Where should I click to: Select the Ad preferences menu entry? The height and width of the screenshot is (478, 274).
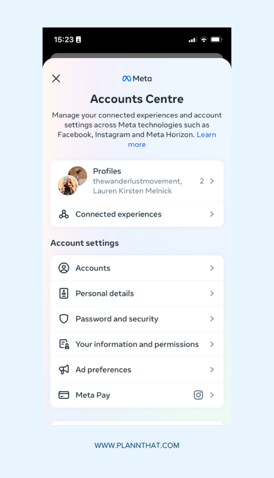(103, 369)
